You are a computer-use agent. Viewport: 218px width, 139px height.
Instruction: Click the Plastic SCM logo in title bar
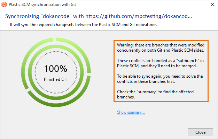[x=5, y=5]
